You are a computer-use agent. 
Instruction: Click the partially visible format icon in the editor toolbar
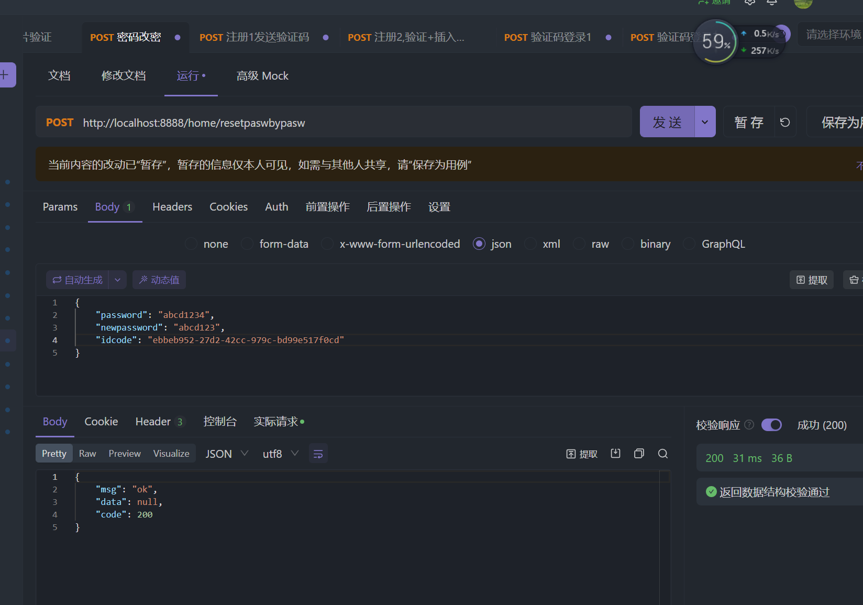[x=855, y=280]
